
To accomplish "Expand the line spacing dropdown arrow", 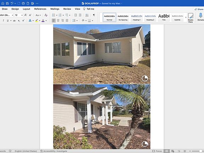I will tap(77, 21).
